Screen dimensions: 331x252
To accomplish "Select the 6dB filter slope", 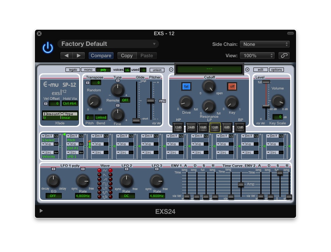I will coord(227,127).
